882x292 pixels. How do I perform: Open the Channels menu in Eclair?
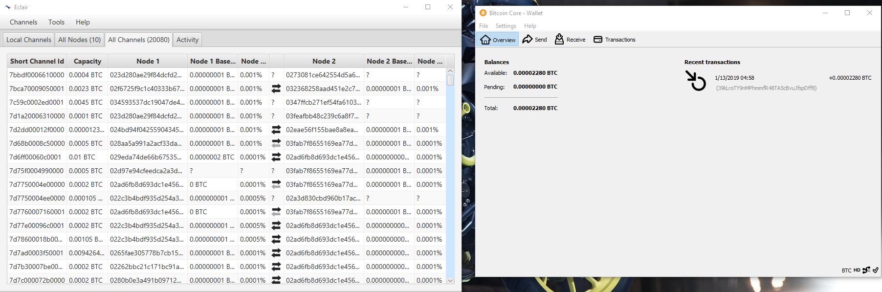pos(23,22)
